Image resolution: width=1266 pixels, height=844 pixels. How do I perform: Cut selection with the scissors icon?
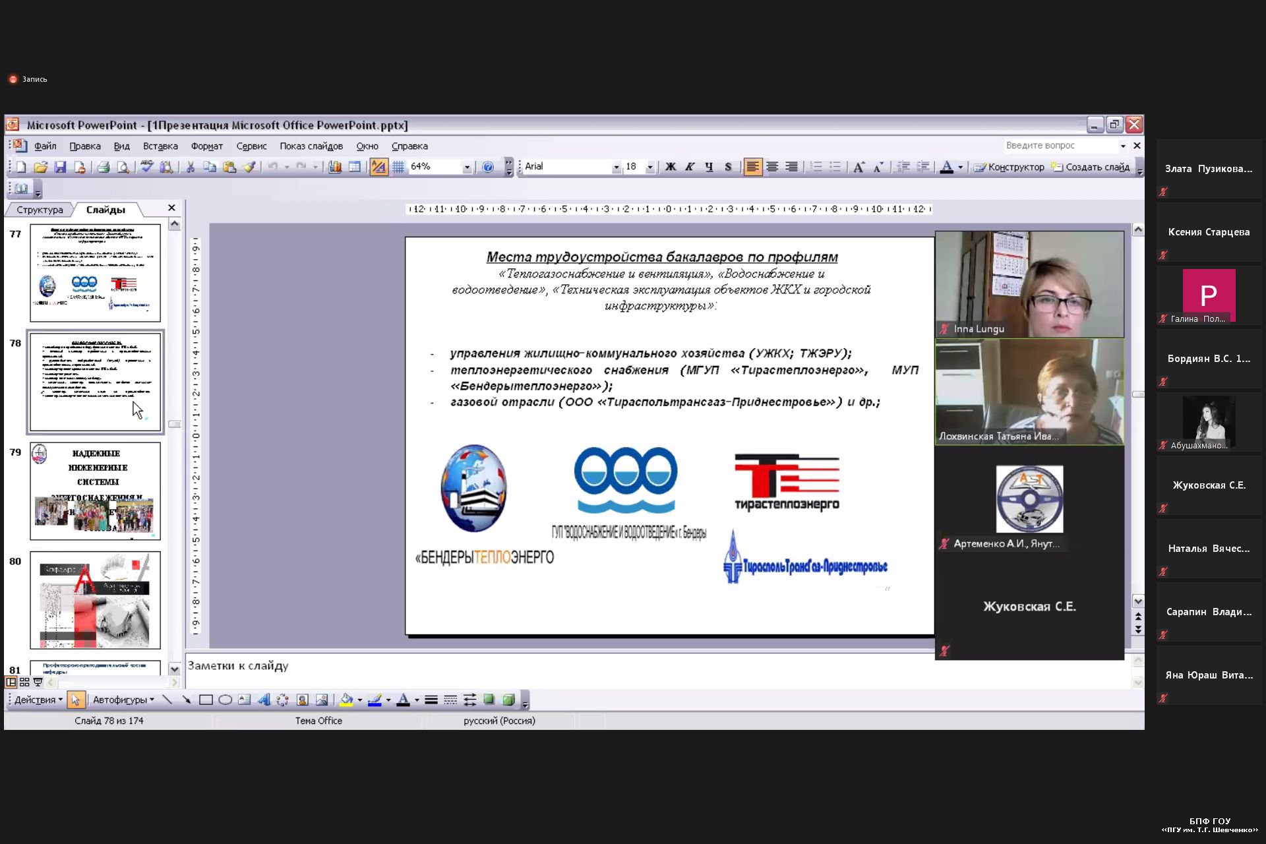click(190, 167)
